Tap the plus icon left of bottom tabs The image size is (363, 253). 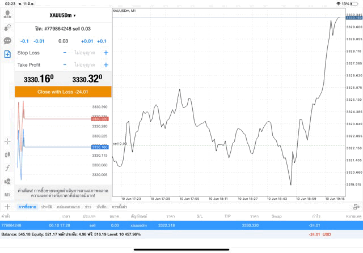(7, 207)
